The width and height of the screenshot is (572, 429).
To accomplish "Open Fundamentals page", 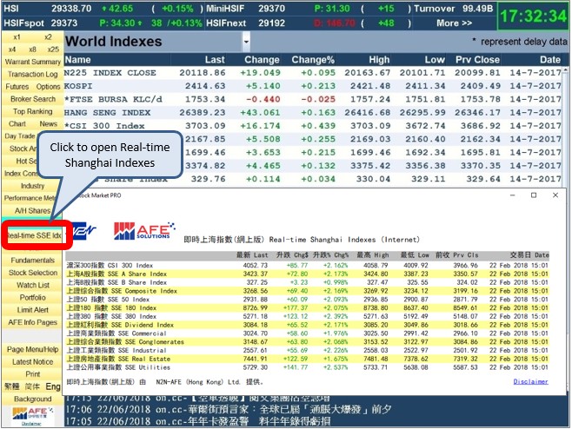I will pos(32,260).
